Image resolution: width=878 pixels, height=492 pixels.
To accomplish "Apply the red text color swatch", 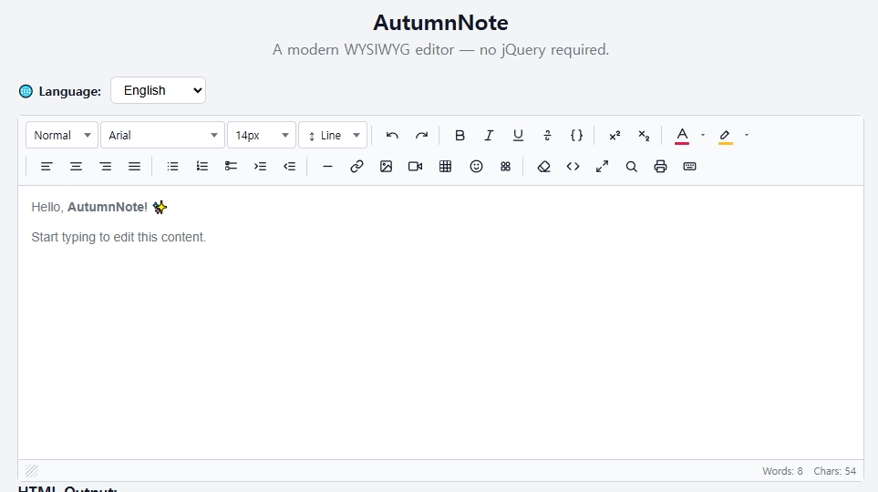I will [681, 136].
